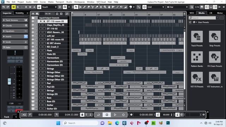Click the tempo value stepper arrows
226x127 pixels.
coord(171,115)
